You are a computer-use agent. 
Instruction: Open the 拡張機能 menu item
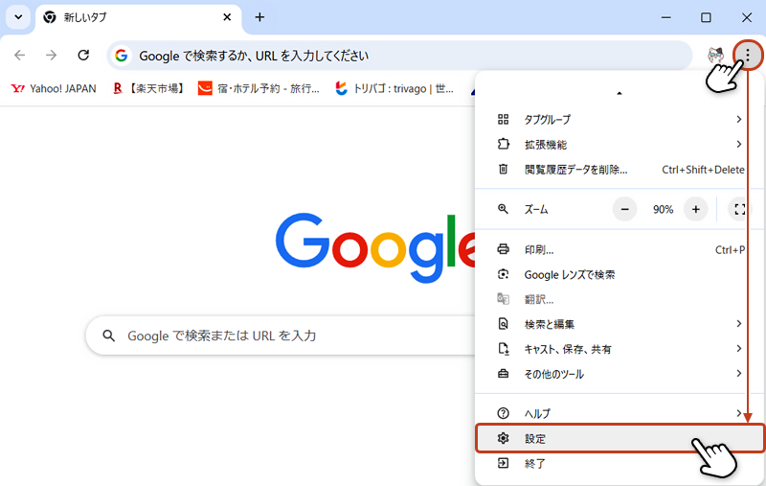tap(619, 144)
